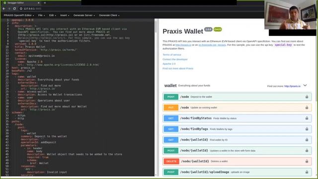Expand the PUT /node Update operation
Image resolution: width=318 pixels, height=179 pixels.
coord(237,107)
